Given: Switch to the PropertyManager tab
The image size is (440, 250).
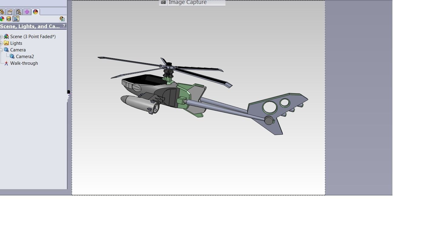Looking at the screenshot, I should [x=10, y=12].
